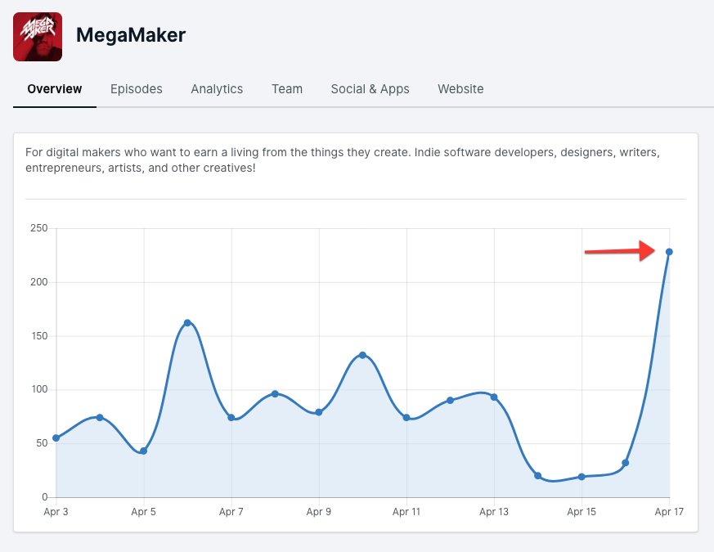
Task: Click the Apr 3 data point
Action: click(x=56, y=438)
